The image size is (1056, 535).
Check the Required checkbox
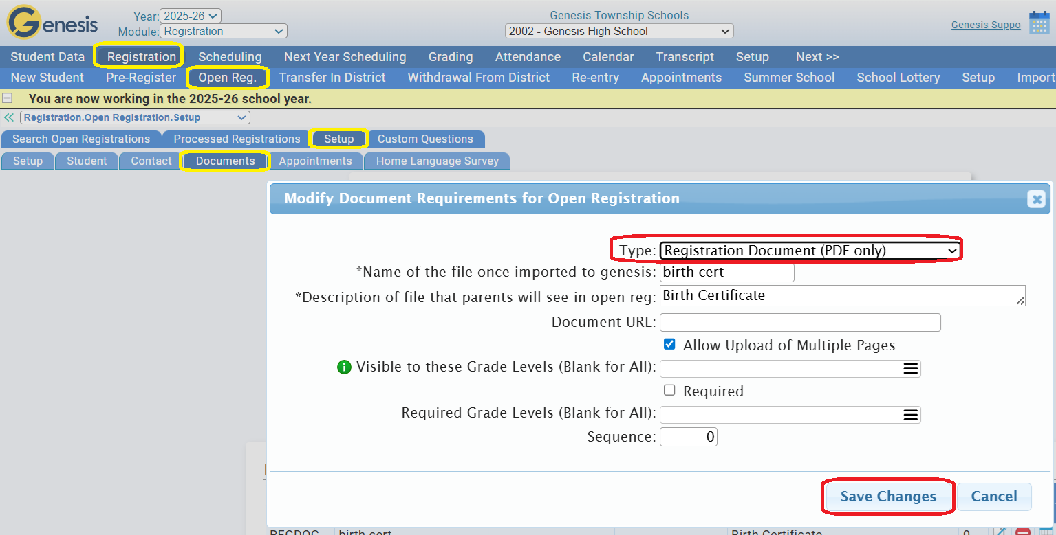coord(669,390)
